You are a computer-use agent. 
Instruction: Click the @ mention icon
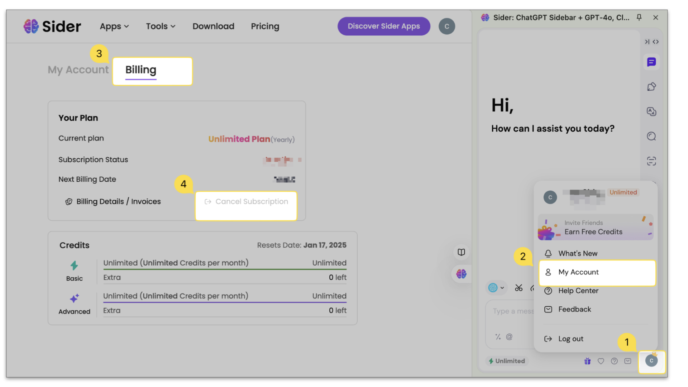click(509, 337)
